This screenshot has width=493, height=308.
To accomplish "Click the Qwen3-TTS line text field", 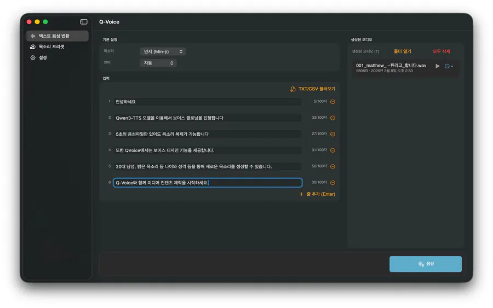I will pos(207,118).
